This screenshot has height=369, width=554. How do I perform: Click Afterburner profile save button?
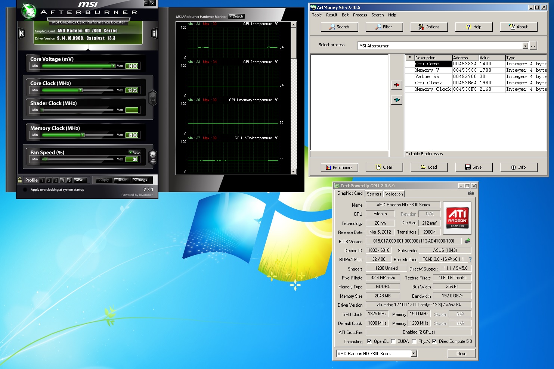(x=80, y=180)
